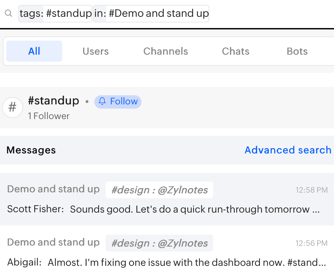Click channel name on 12:58 PM result

[53, 189]
